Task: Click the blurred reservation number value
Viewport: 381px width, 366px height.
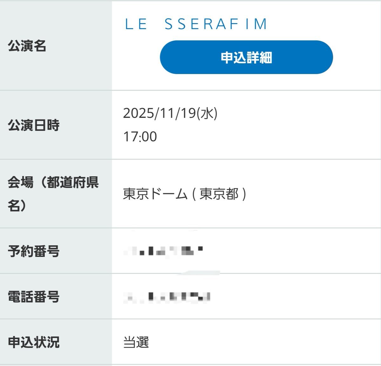Action: pos(163,251)
